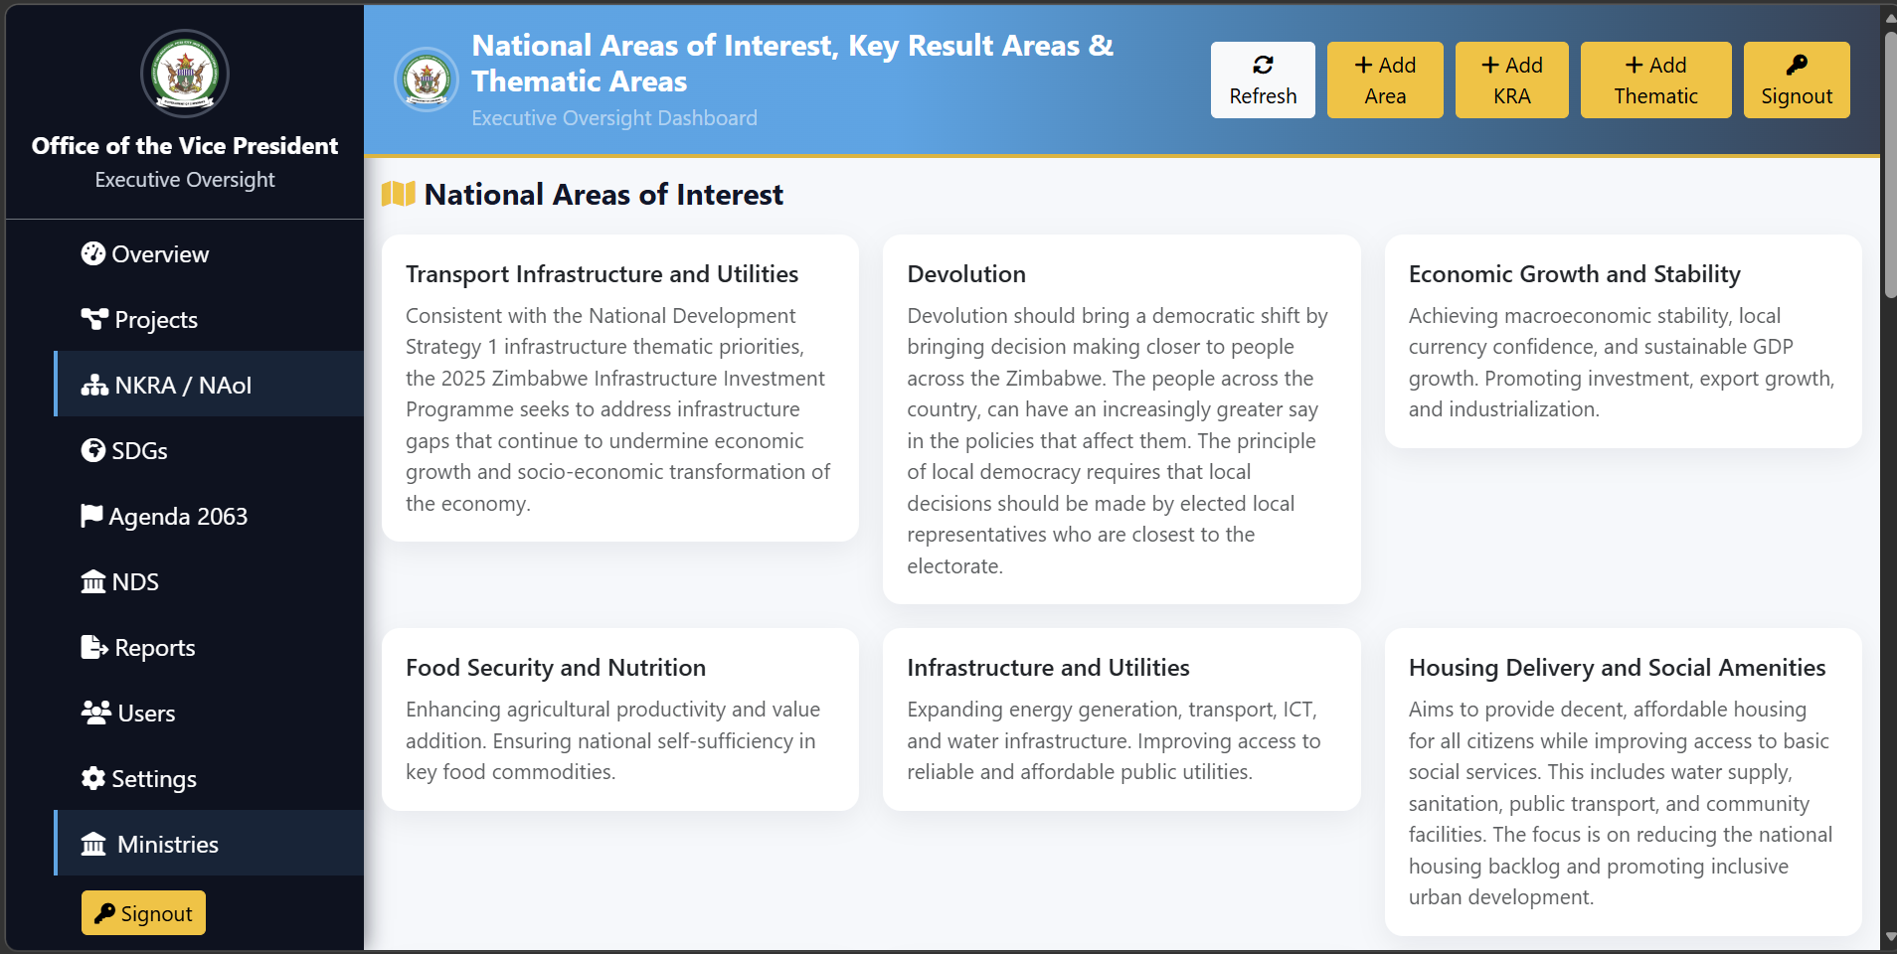
Task: Click the Projects diagram icon
Action: tap(94, 319)
